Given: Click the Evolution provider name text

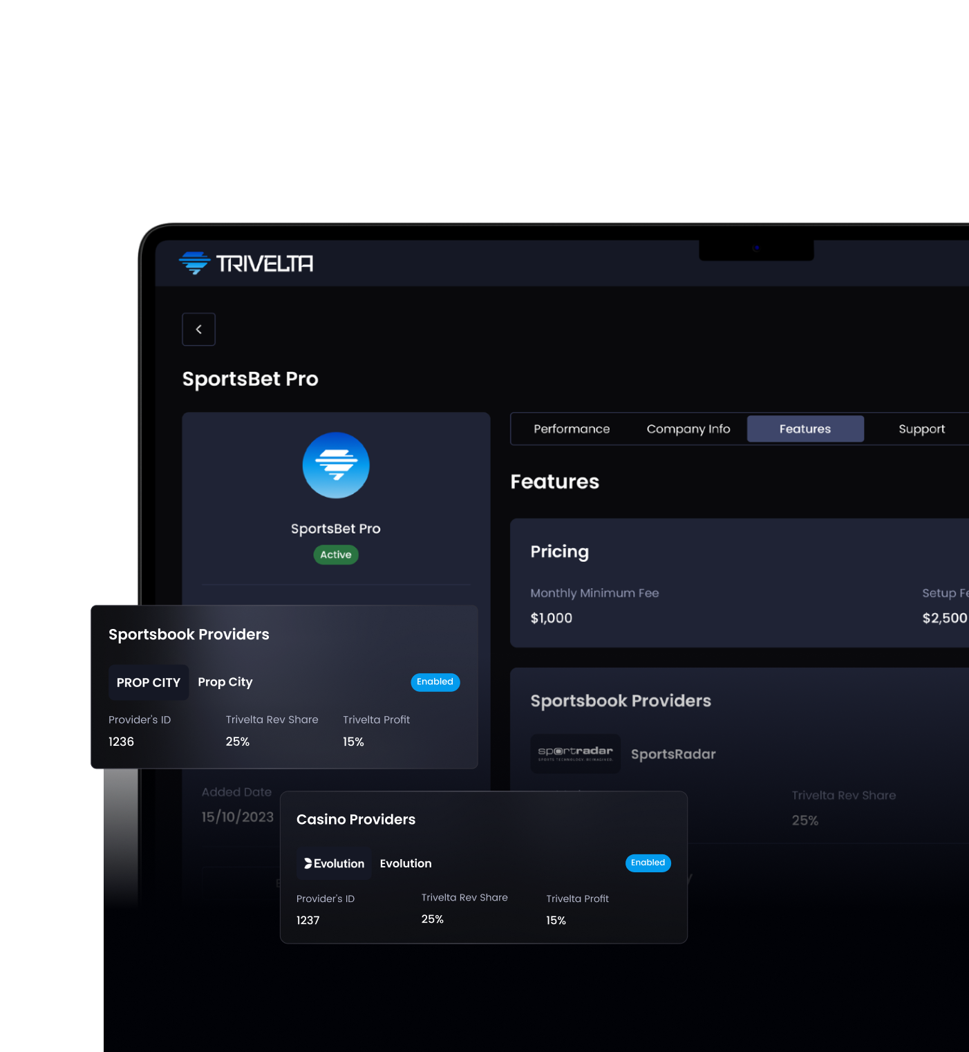Looking at the screenshot, I should (406, 863).
